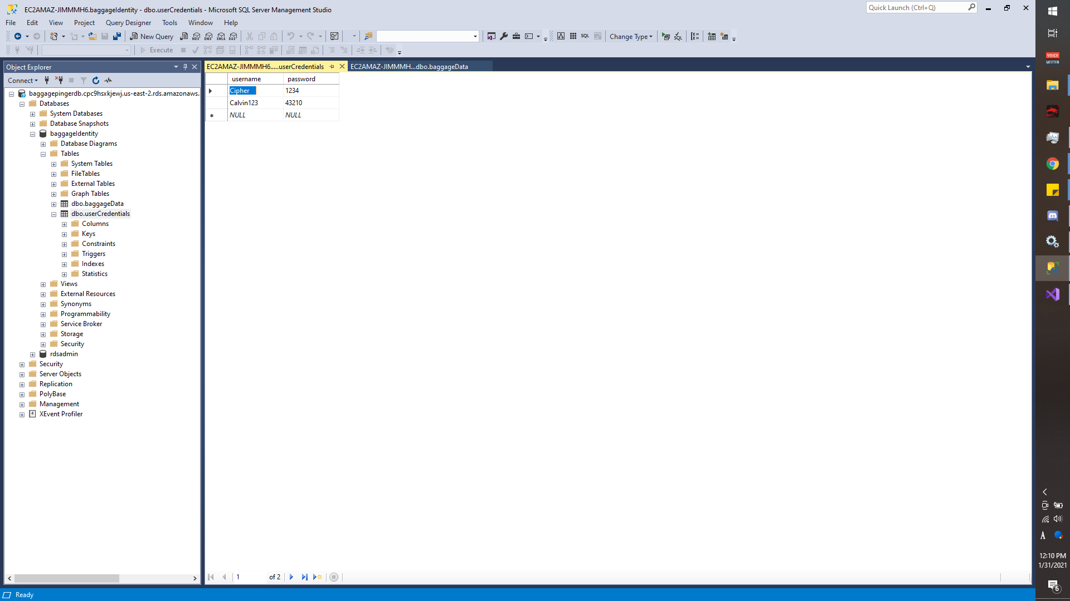Open the wrench Properties icon
This screenshot has width=1070, height=601.
pos(504,36)
